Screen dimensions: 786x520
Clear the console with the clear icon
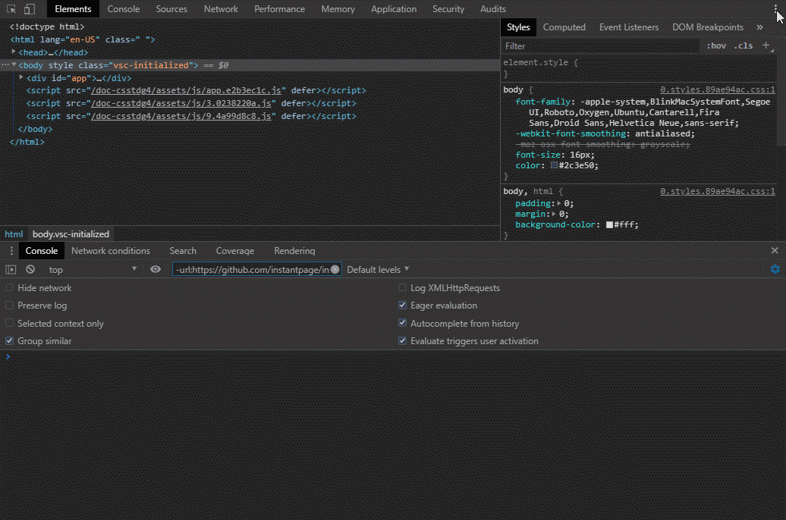tap(30, 269)
